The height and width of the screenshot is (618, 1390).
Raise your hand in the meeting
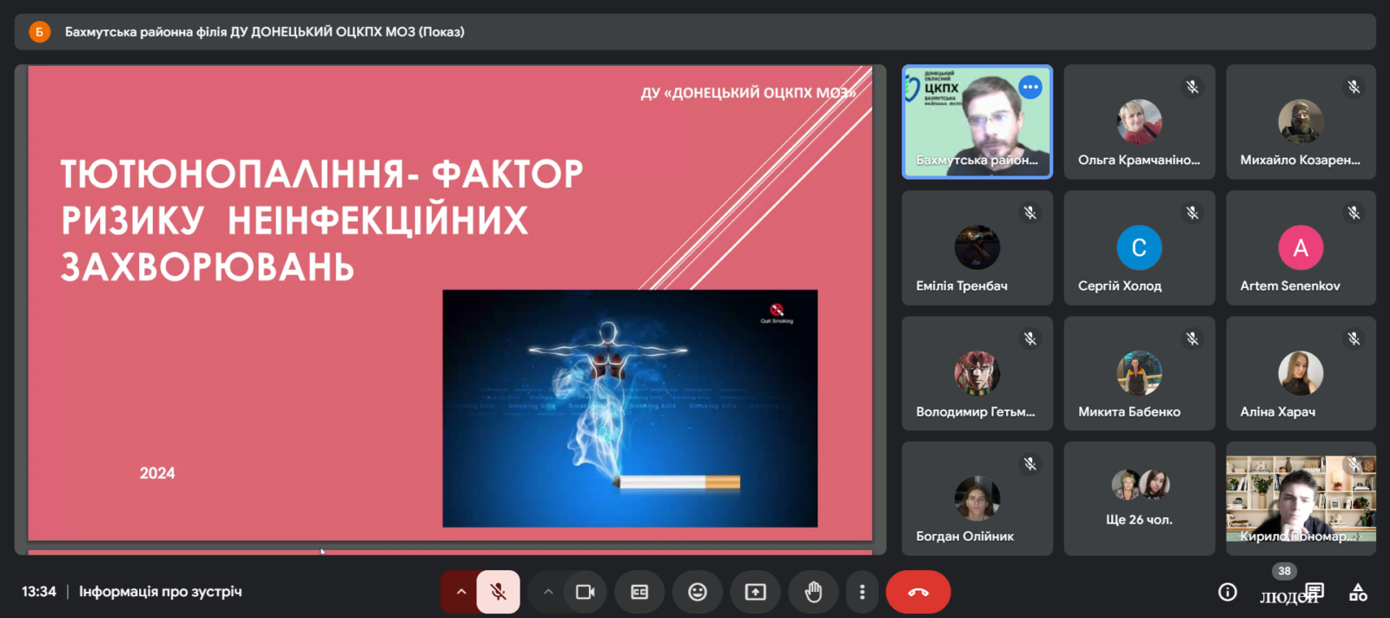pos(813,592)
